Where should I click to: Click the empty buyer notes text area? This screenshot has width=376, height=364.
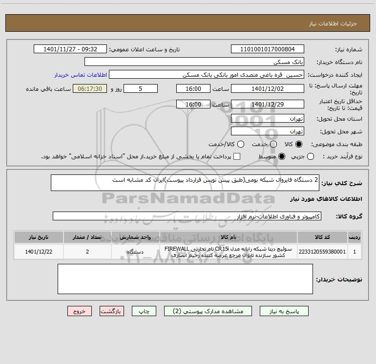pos(185,279)
